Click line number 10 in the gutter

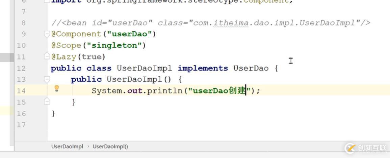click(21, 46)
